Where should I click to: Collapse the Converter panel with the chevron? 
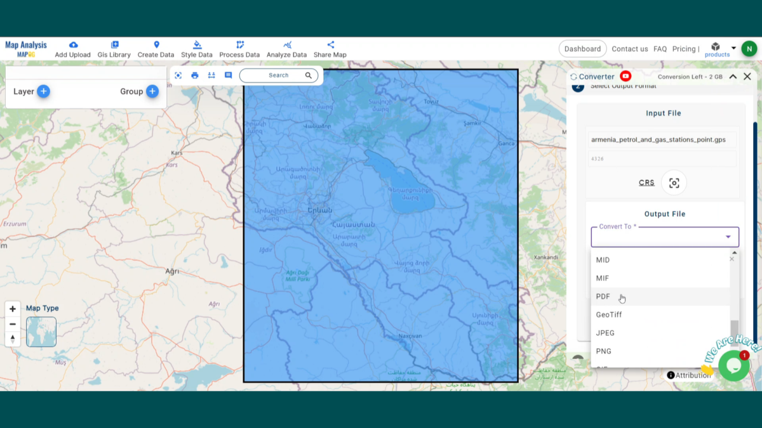click(733, 76)
